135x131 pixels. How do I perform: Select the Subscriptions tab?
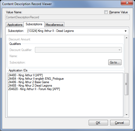click(x=34, y=24)
